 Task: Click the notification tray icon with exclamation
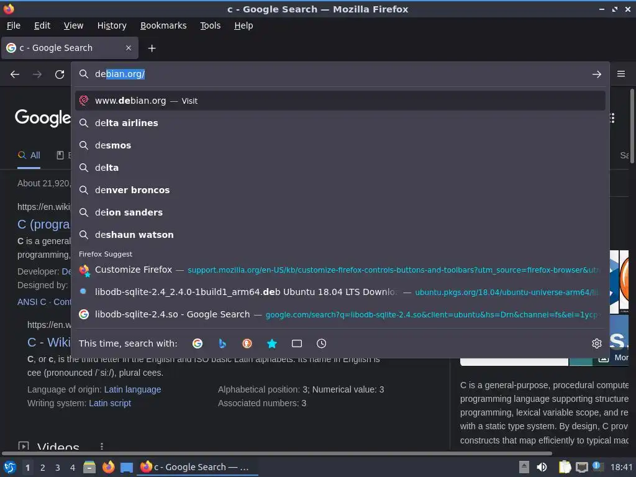(597, 466)
